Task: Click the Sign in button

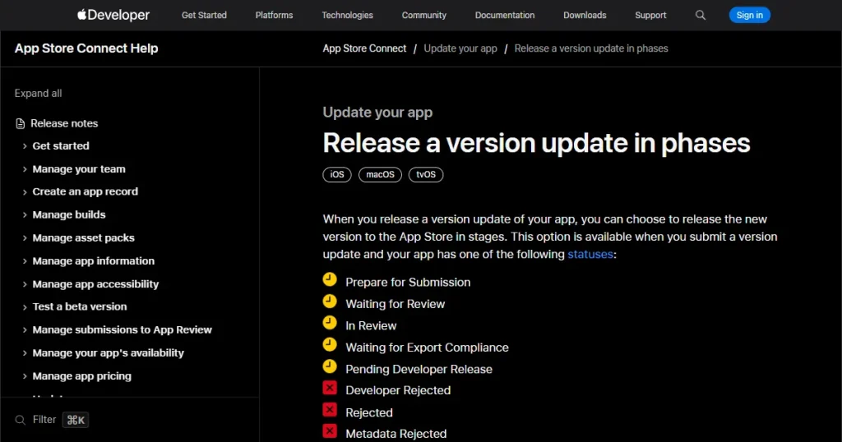Action: [750, 15]
